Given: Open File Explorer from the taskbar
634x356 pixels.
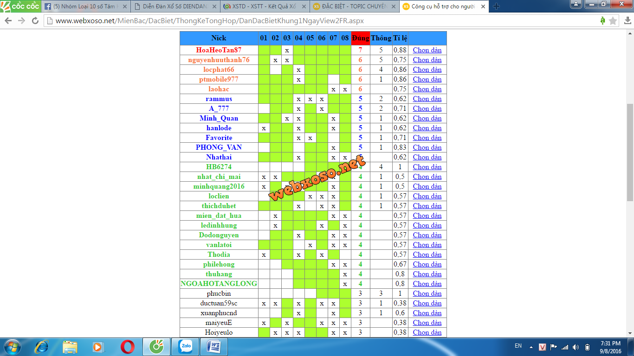Looking at the screenshot, I should click(70, 347).
